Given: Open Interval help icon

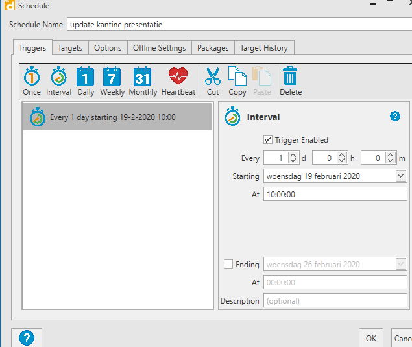Looking at the screenshot, I should pyautogui.click(x=395, y=117).
